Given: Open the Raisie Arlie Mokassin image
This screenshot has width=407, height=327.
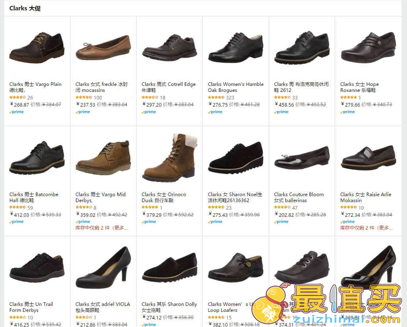Looking at the screenshot, I should (x=368, y=158).
